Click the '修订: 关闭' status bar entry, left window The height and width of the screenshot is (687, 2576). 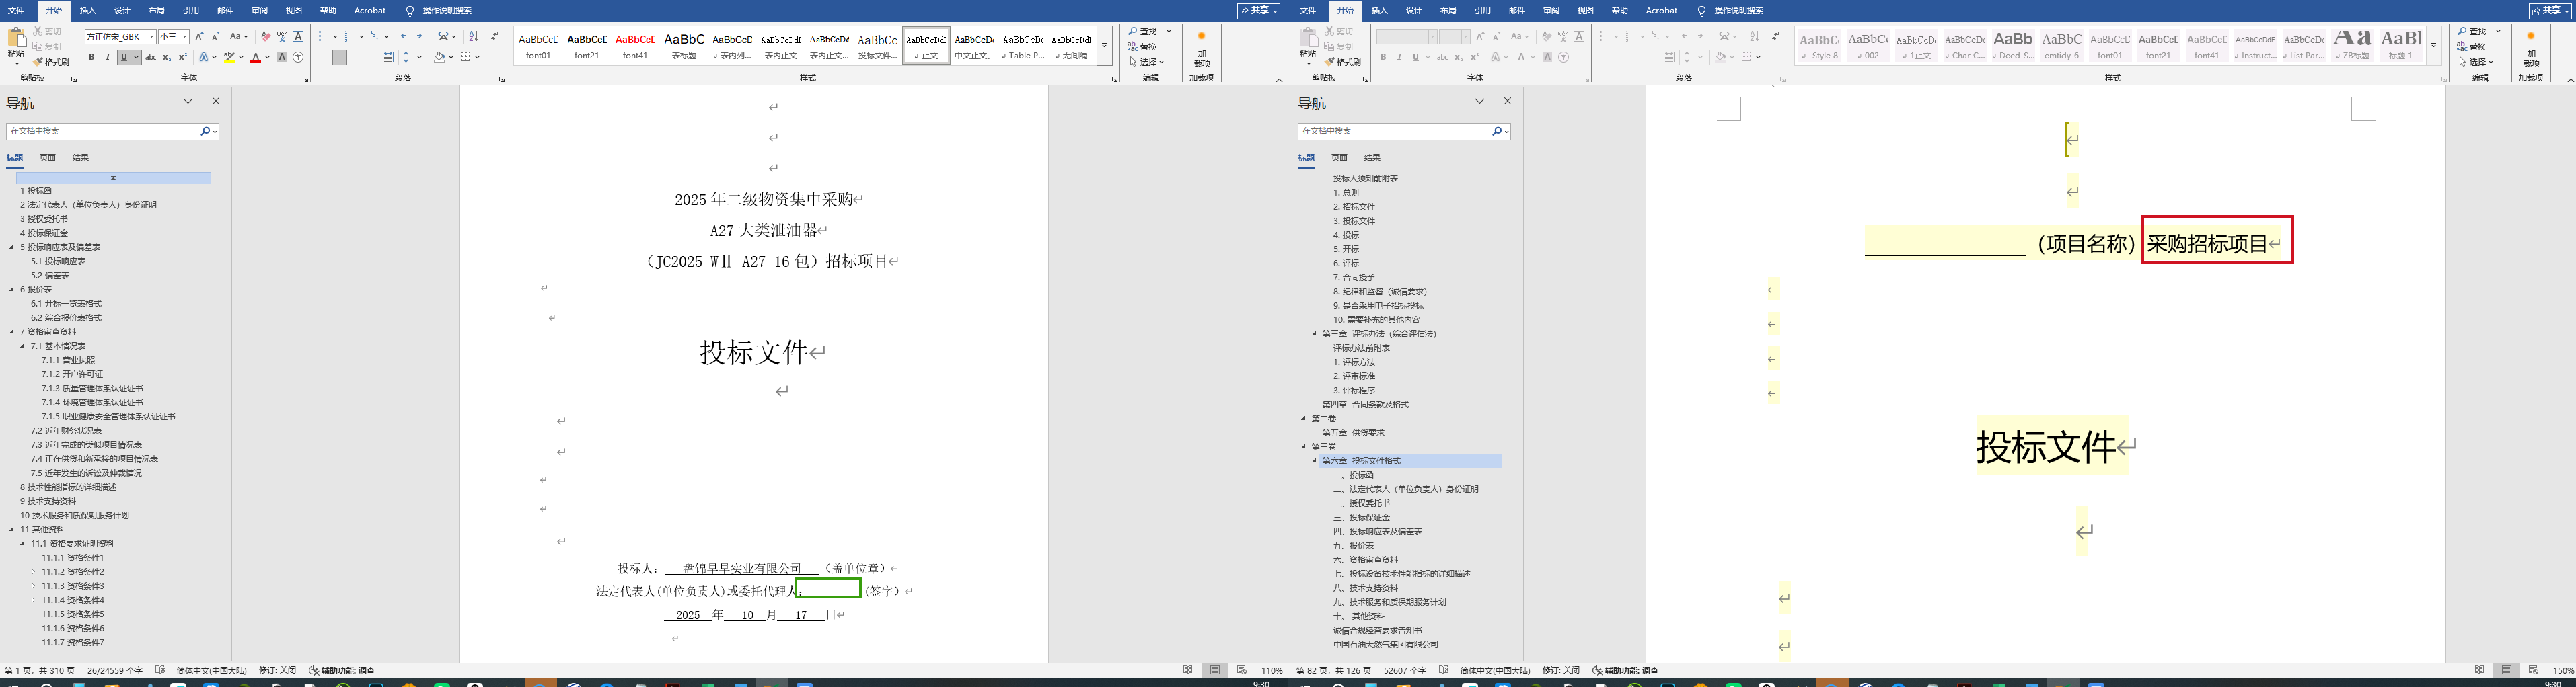click(x=277, y=671)
